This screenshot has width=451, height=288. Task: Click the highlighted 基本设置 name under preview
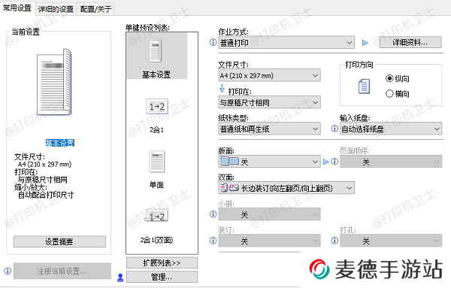(x=60, y=143)
